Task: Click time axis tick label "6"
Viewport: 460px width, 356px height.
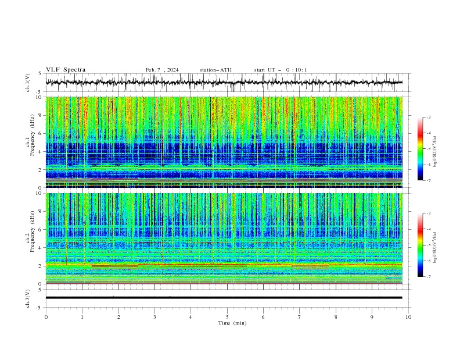Action: point(263,317)
